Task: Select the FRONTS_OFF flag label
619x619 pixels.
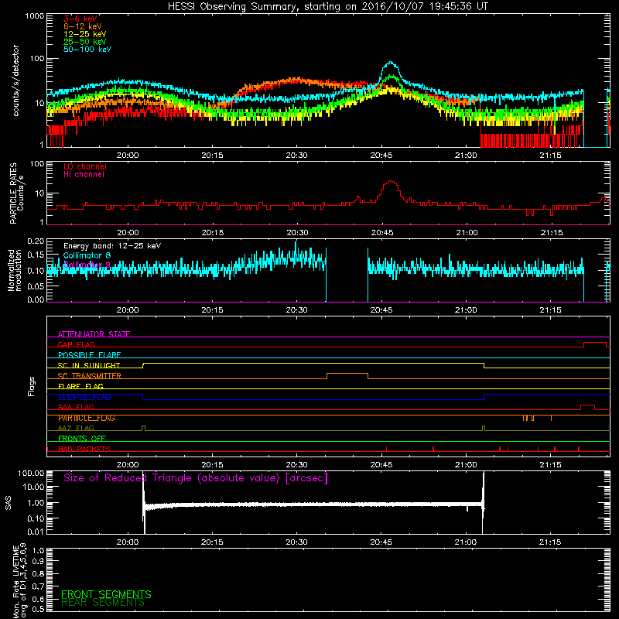Action: [x=82, y=439]
